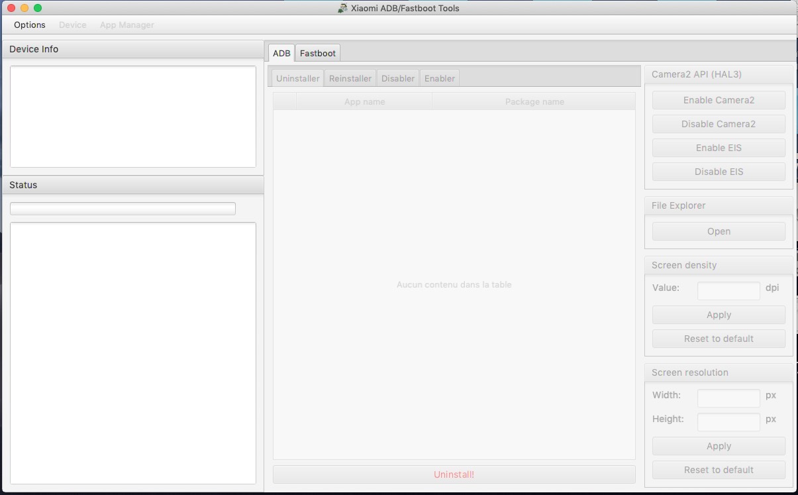The width and height of the screenshot is (798, 495).
Task: Click the Camera2 API (HAL3) panel header
Action: click(719, 74)
